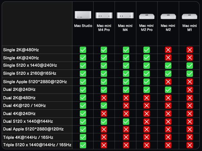Click the green check for Single Apple 5120*2880@120Hz, Mac mini M2 Pro
The height and width of the screenshot is (151, 202).
[x=146, y=82]
